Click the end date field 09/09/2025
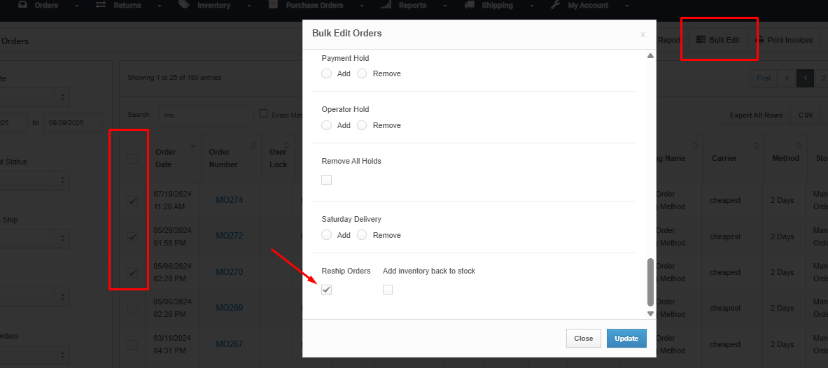 pyautogui.click(x=73, y=122)
